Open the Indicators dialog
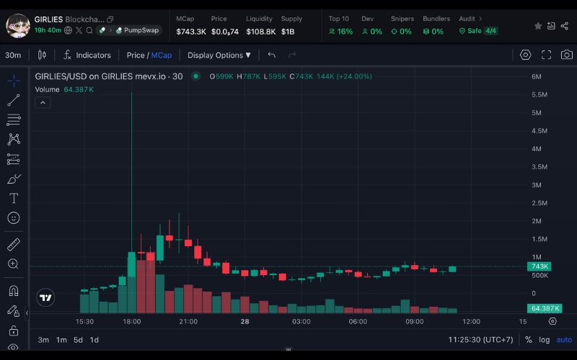 coord(87,55)
